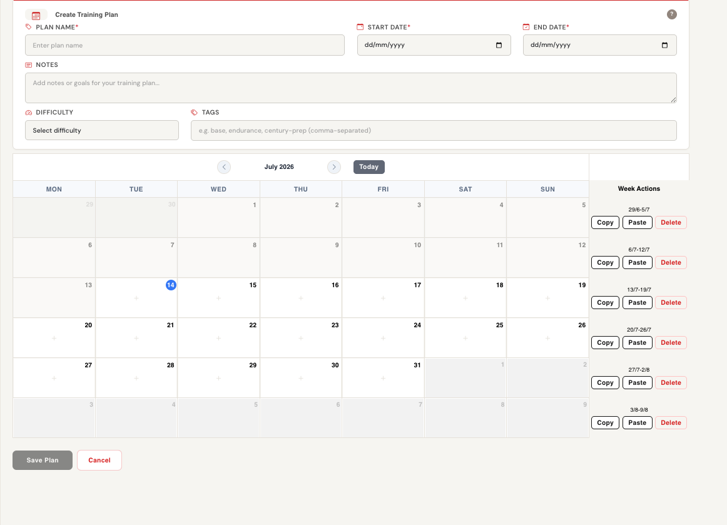Add workout on Tuesday 14 via plus icon
Image resolution: width=727 pixels, height=525 pixels.
point(136,298)
